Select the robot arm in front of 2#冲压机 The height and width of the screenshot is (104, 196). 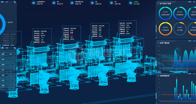coord(104,74)
